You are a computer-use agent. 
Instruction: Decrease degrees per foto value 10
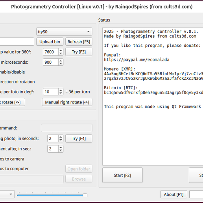pos(61,93)
